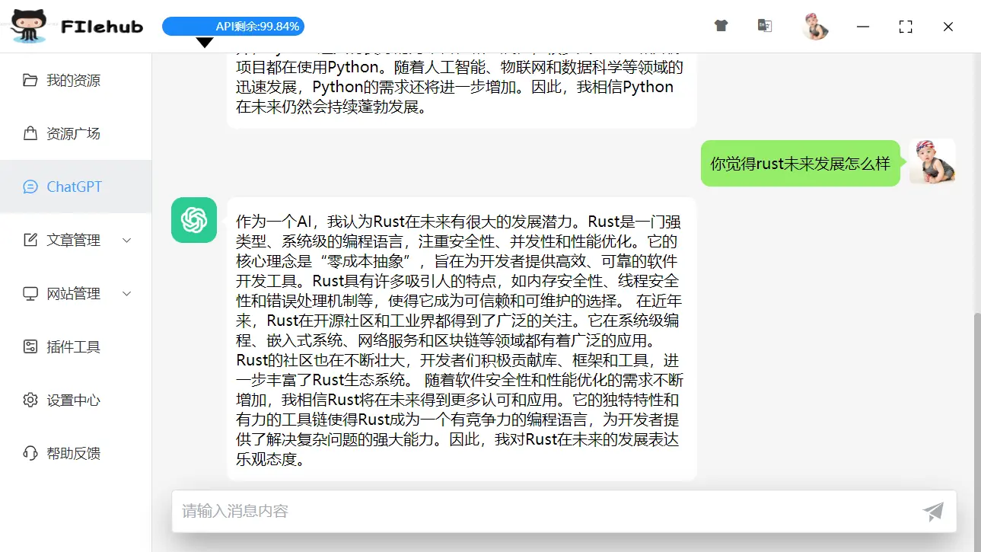The width and height of the screenshot is (981, 552).
Task: Click the API剩余 99.84% progress bar
Action: click(x=234, y=27)
